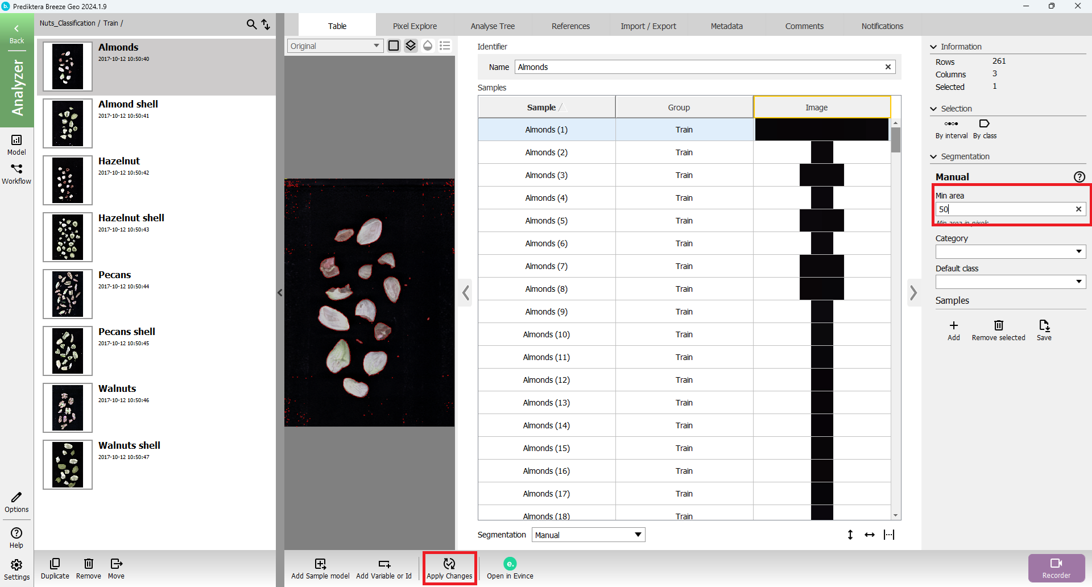
Task: Click Add Sample model icon
Action: coord(320,564)
